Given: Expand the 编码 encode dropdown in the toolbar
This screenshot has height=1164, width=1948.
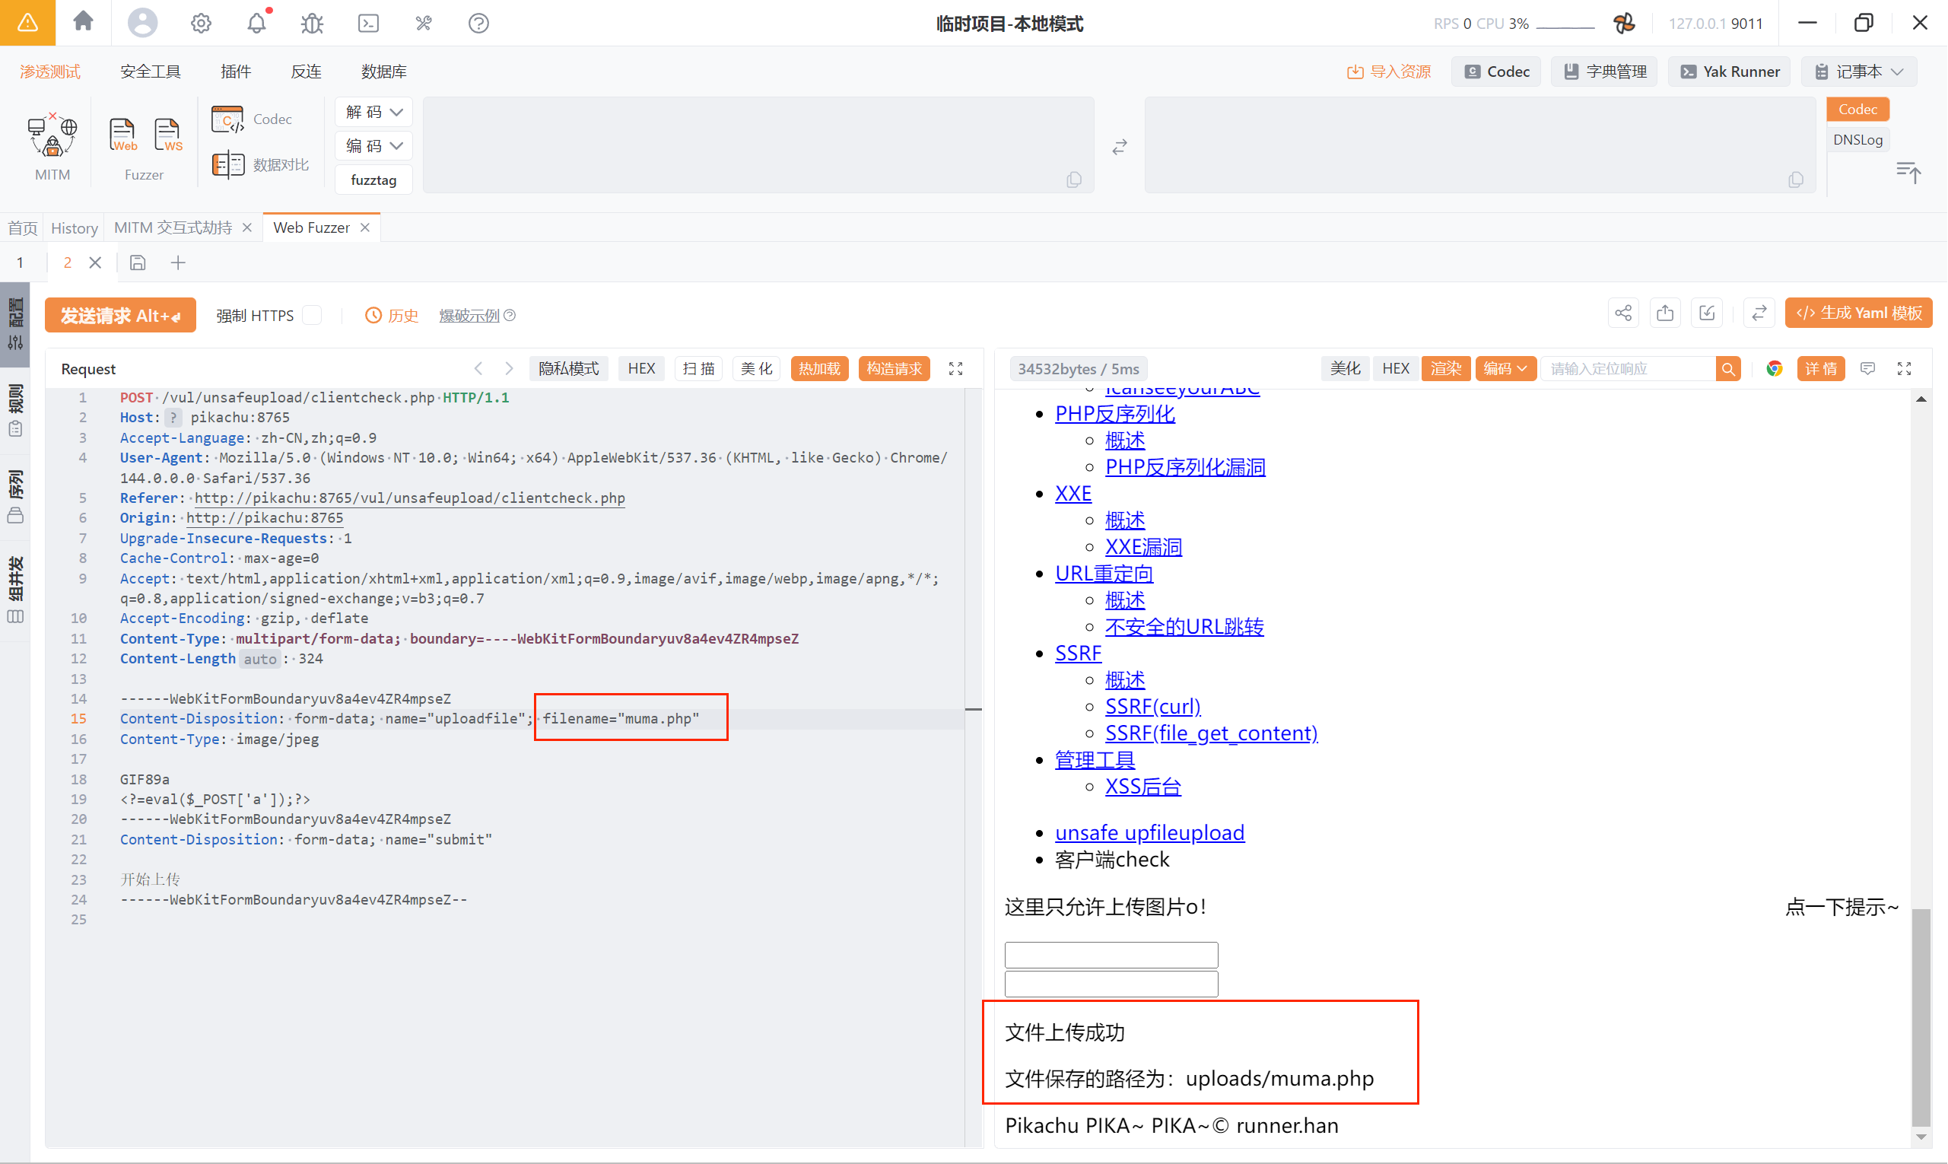Looking at the screenshot, I should tap(374, 146).
